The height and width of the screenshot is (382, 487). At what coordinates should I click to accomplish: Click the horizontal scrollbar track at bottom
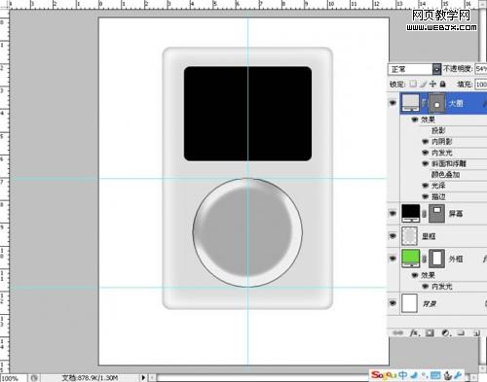(263, 378)
